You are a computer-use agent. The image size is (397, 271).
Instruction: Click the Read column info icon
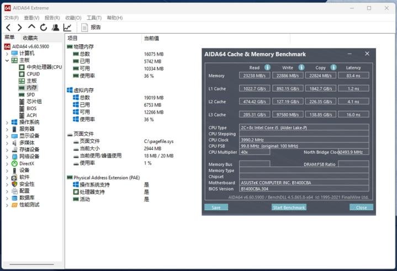[x=268, y=68]
